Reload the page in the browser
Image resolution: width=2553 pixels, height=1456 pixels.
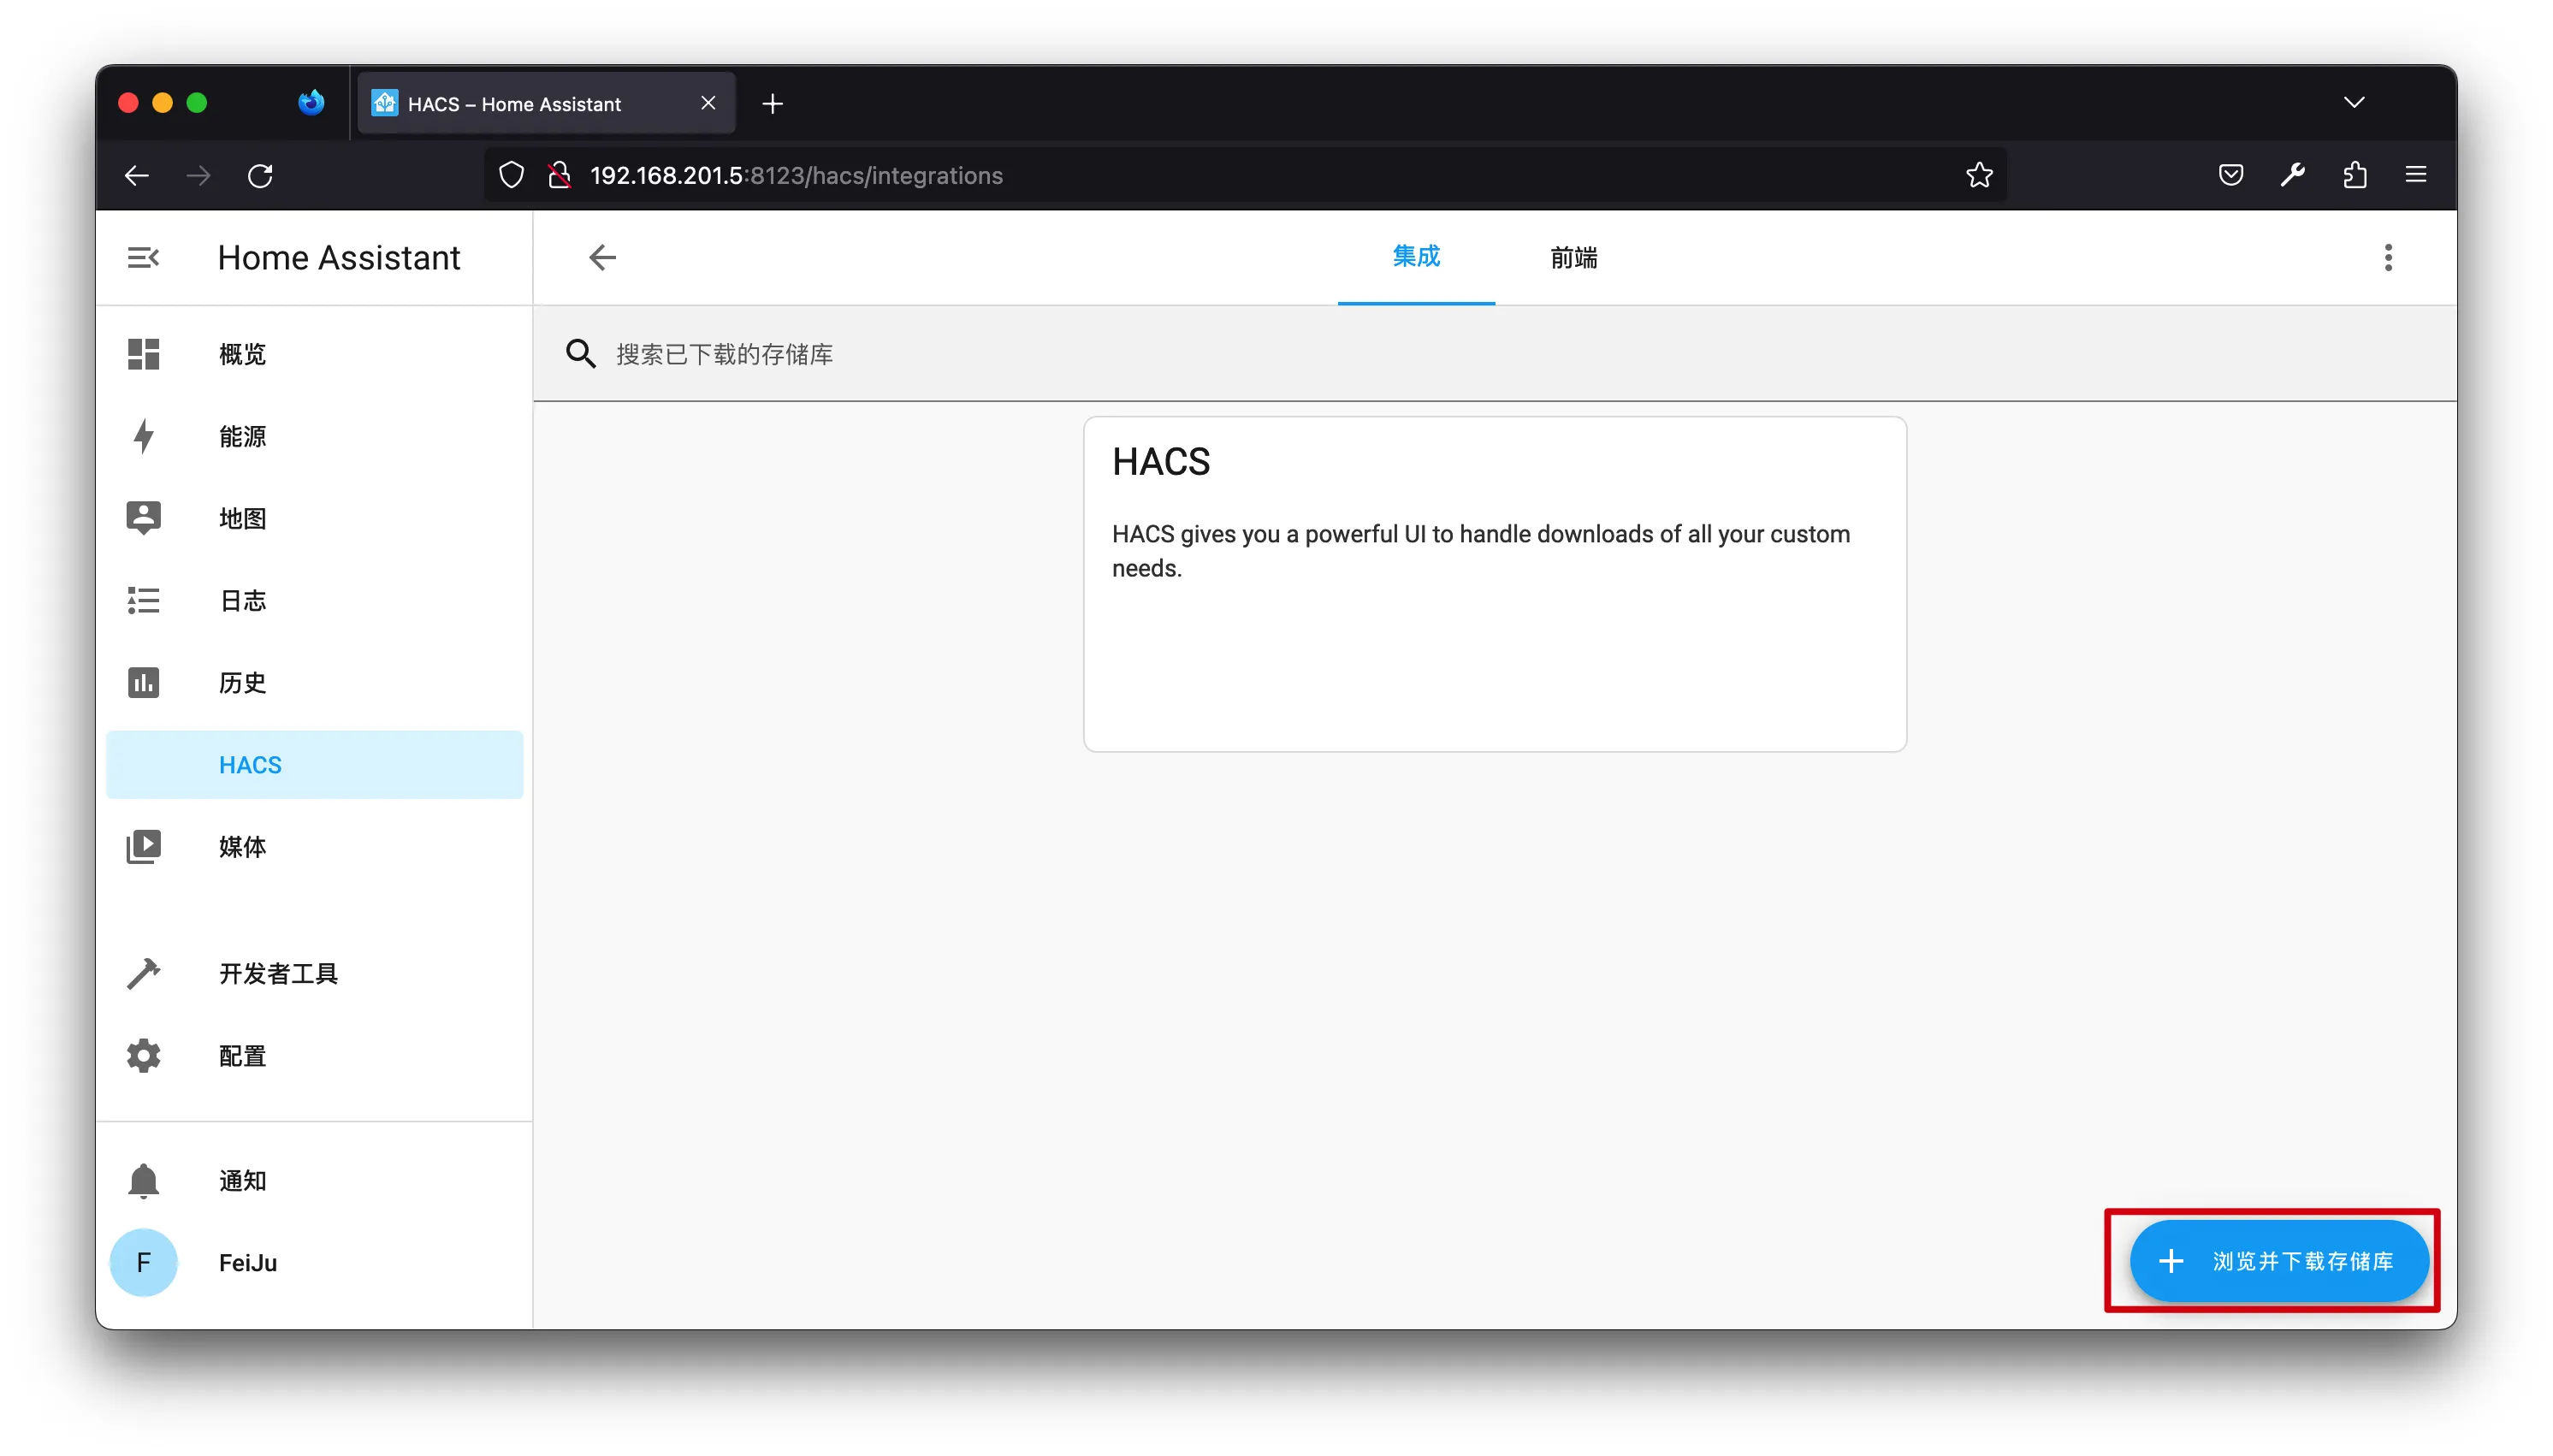coord(260,176)
